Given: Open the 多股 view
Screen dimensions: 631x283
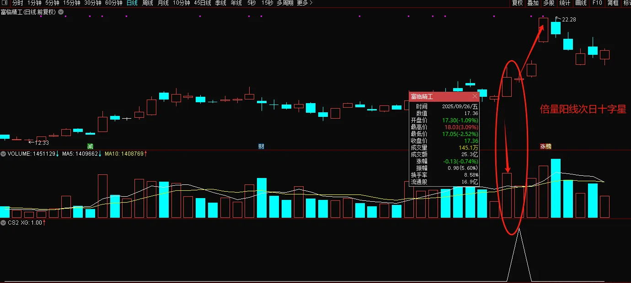Looking at the screenshot, I should click(x=549, y=3).
